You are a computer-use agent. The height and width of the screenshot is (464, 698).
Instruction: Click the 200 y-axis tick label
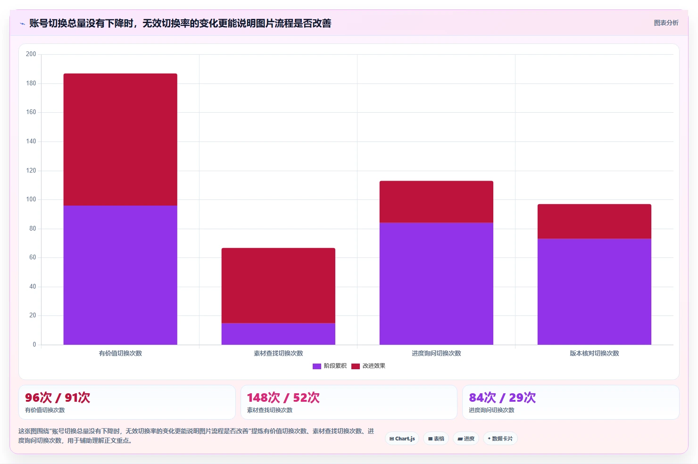[31, 54]
